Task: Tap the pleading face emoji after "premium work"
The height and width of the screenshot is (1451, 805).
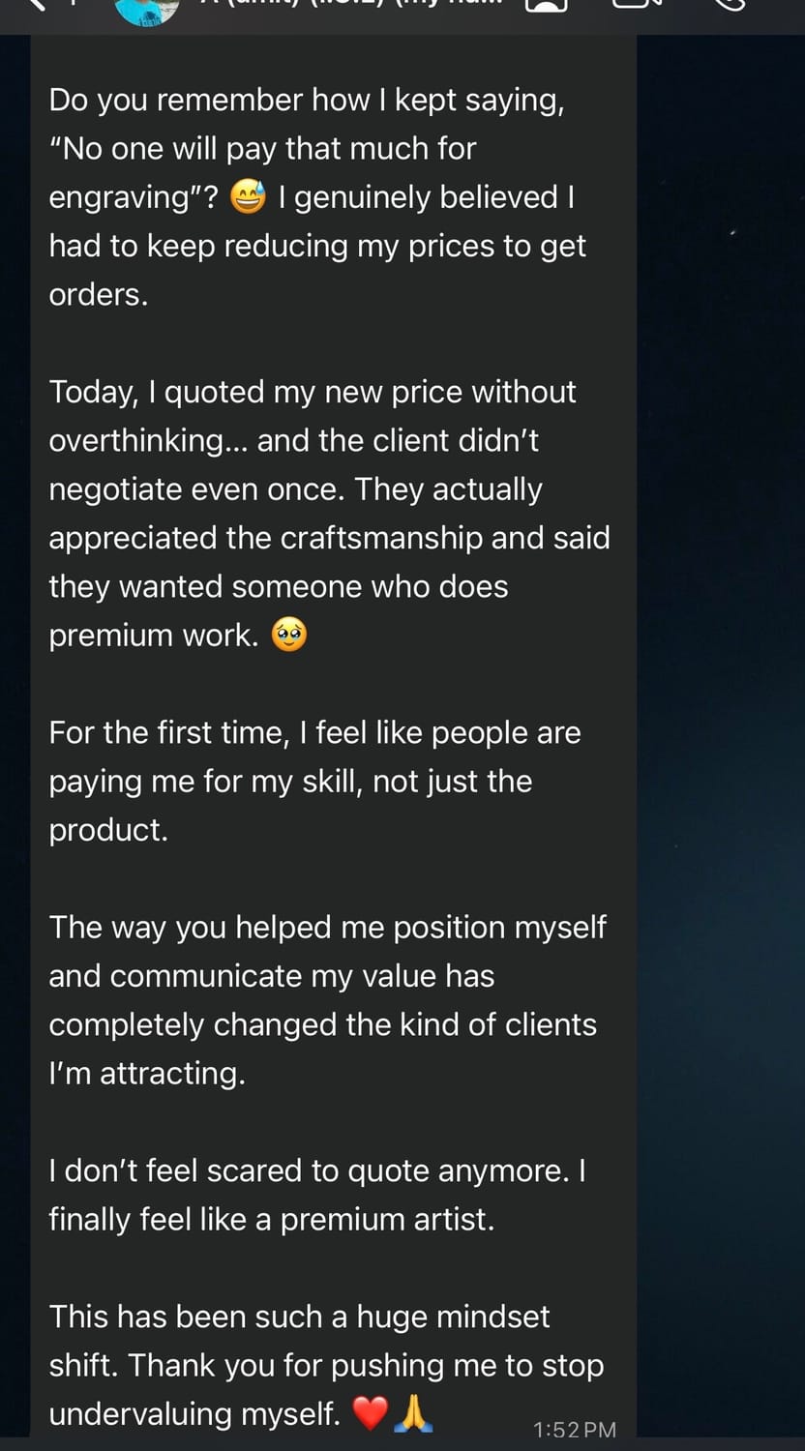Action: (x=289, y=637)
